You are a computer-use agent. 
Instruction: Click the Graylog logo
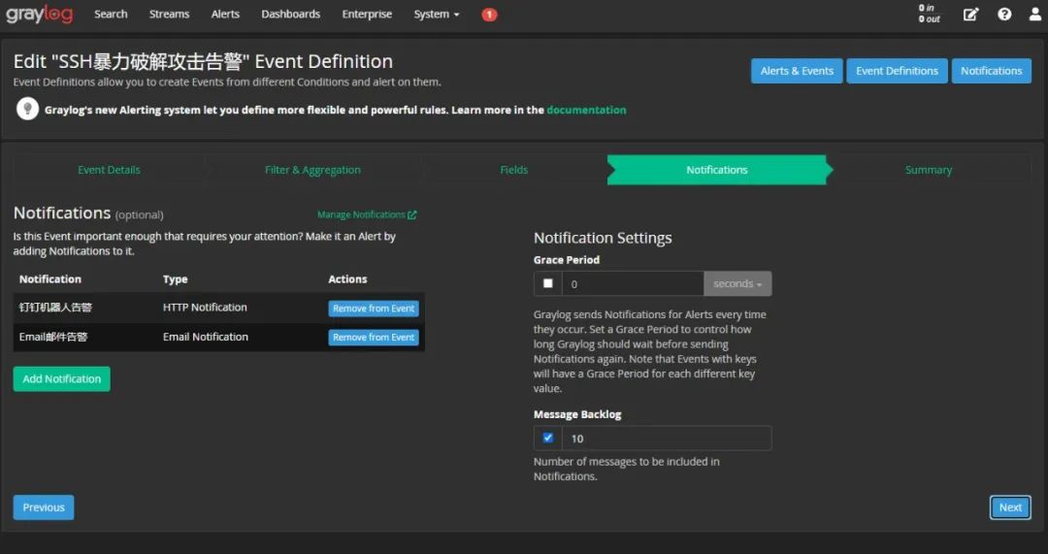(x=40, y=14)
